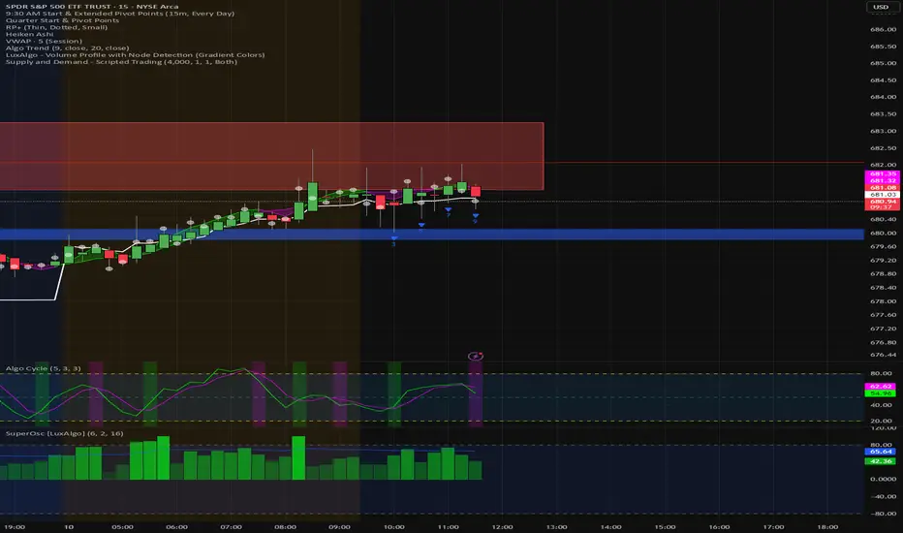Image resolution: width=903 pixels, height=533 pixels.
Task: Select the VWAP - 5 (Session) legend
Action: click(44, 41)
